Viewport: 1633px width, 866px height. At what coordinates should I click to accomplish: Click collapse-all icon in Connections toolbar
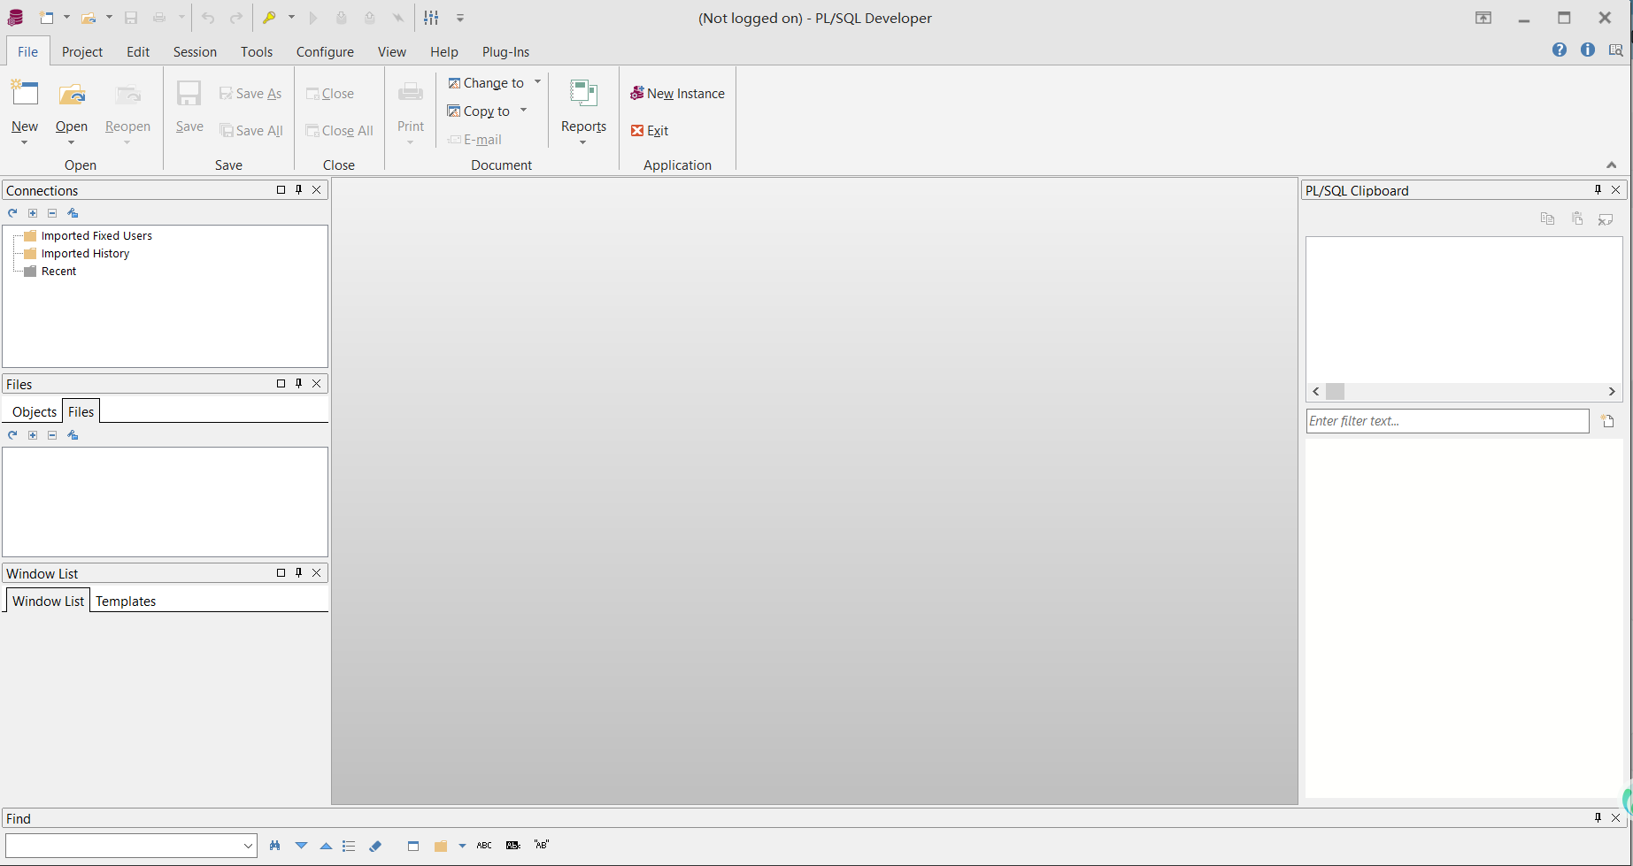coord(52,213)
